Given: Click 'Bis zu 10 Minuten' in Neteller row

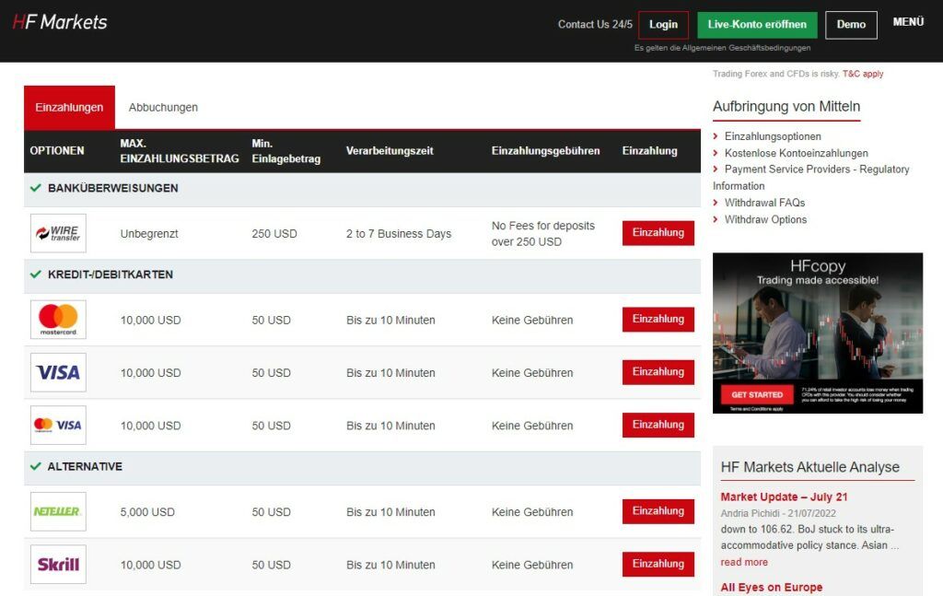Looking at the screenshot, I should pos(390,512).
